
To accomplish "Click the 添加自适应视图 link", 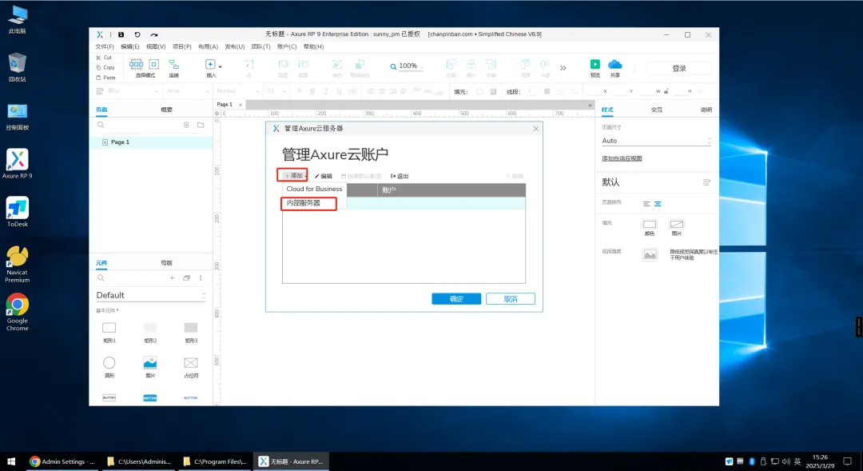I will pyautogui.click(x=622, y=158).
